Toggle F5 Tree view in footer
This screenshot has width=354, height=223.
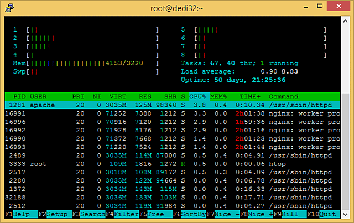156,214
